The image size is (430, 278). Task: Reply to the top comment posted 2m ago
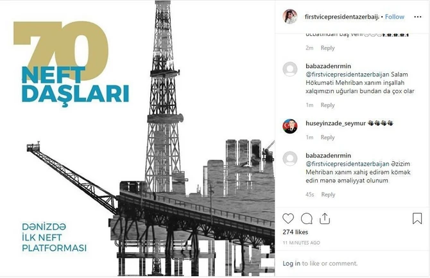pos(328,48)
